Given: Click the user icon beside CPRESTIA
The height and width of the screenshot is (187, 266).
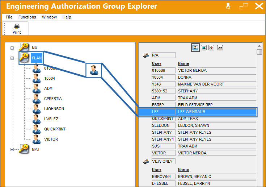Looking at the screenshot, I should [37, 99].
